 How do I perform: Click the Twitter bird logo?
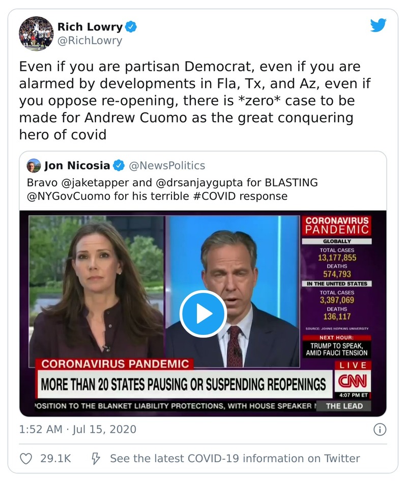point(378,25)
